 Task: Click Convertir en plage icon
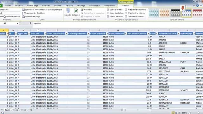point(23,16)
